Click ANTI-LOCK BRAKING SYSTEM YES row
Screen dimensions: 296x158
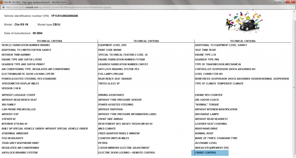[x=119, y=69]
